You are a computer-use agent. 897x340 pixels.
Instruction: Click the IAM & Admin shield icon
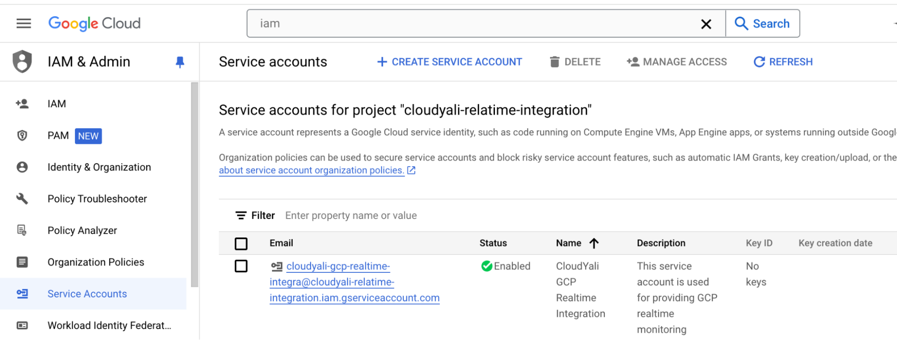click(x=22, y=61)
